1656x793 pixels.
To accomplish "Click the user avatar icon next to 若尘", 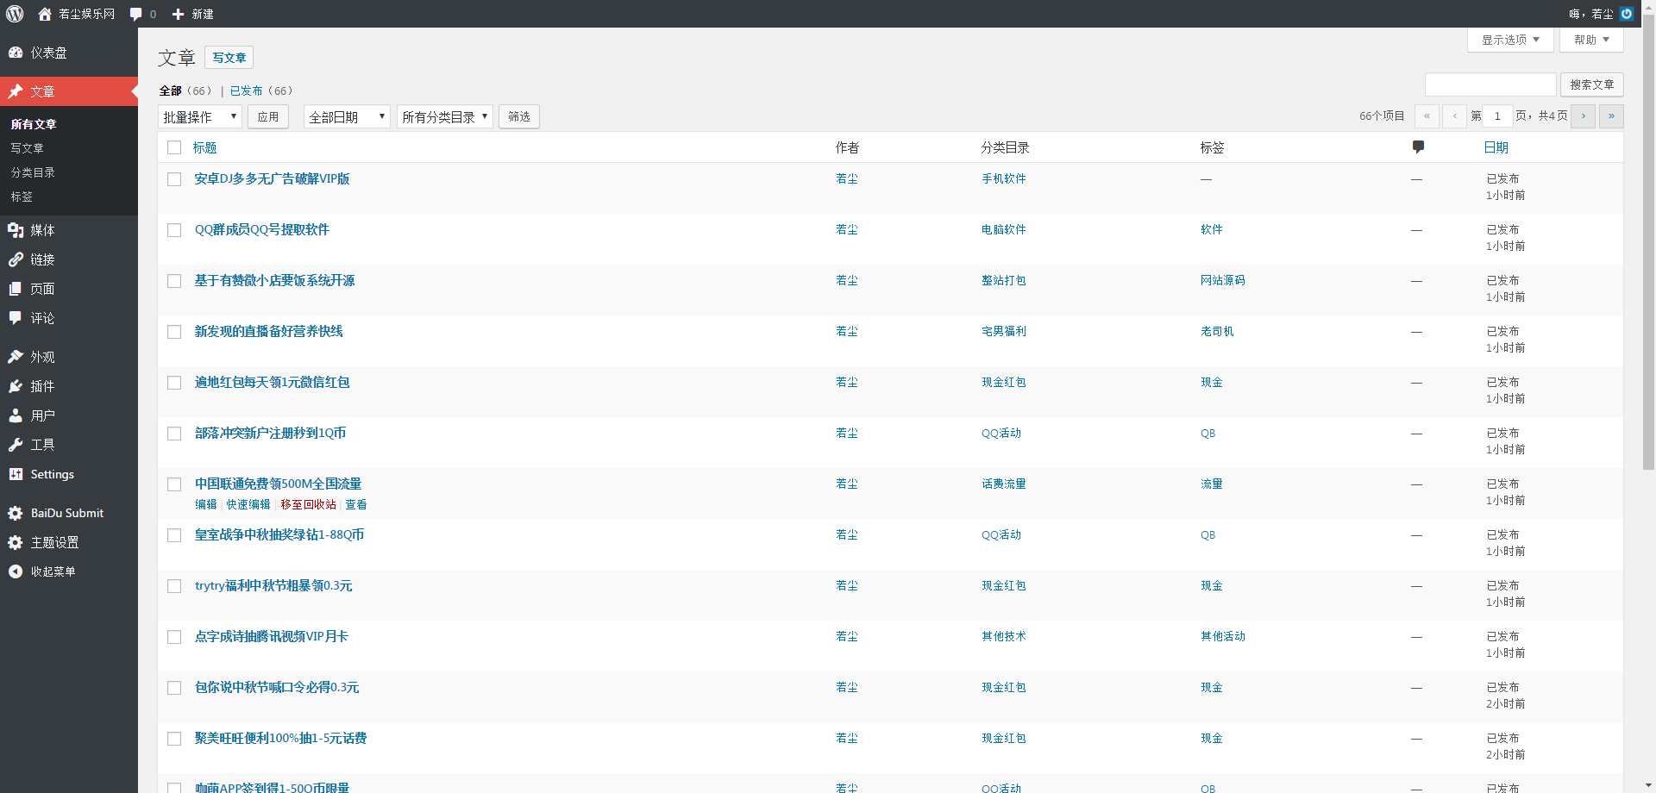I will (1627, 14).
